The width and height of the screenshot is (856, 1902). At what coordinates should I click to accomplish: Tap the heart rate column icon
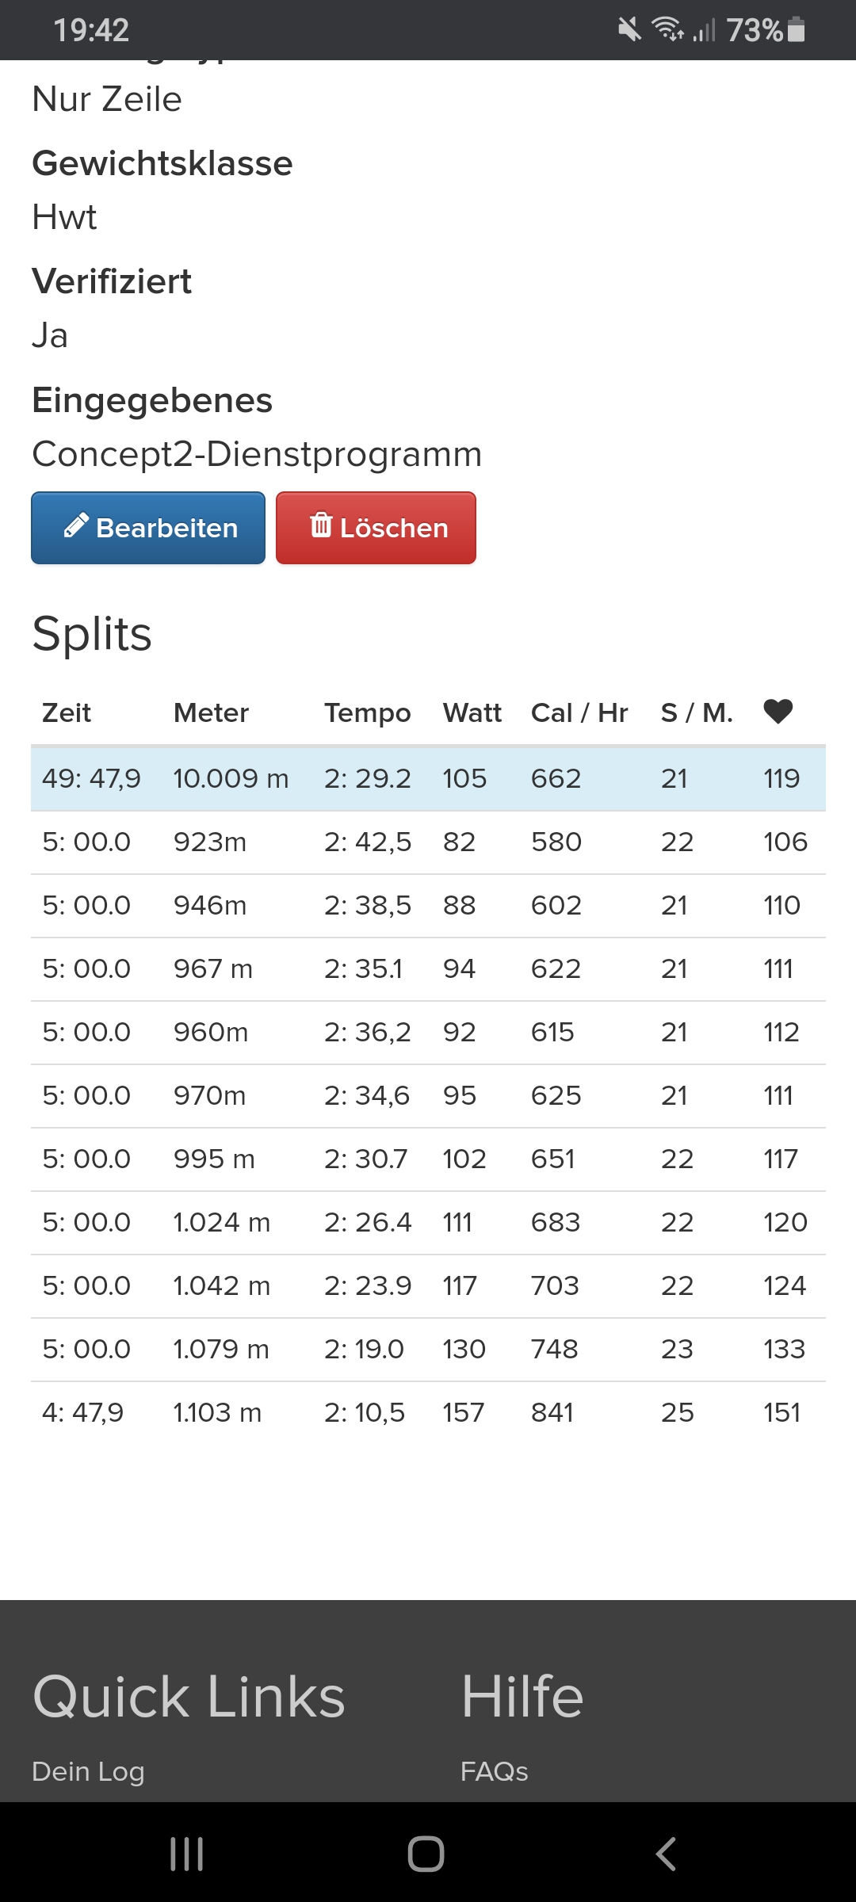[778, 712]
